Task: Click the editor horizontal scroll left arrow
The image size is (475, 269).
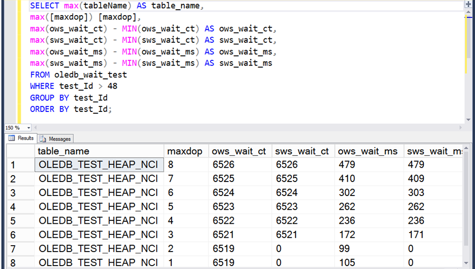Action: click(35, 127)
